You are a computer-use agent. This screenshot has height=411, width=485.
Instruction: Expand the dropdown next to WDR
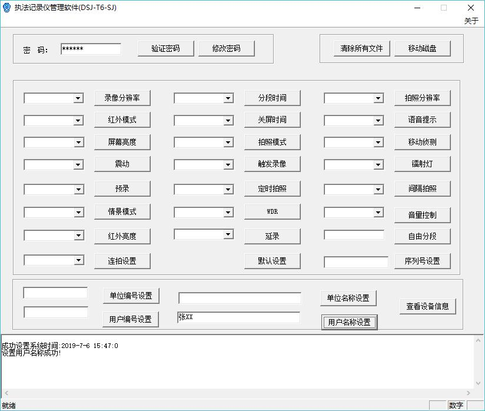pyautogui.click(x=228, y=213)
